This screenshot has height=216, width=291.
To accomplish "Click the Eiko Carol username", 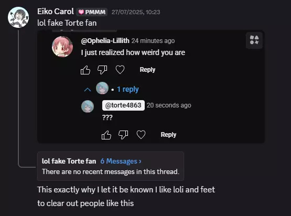I will (x=56, y=12).
